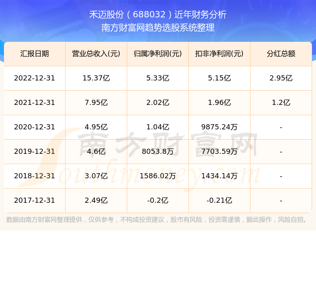Image resolution: width=316 pixels, height=299 pixels.
Task: Click the 归属净利润(元) column header
Action: pyautogui.click(x=158, y=54)
